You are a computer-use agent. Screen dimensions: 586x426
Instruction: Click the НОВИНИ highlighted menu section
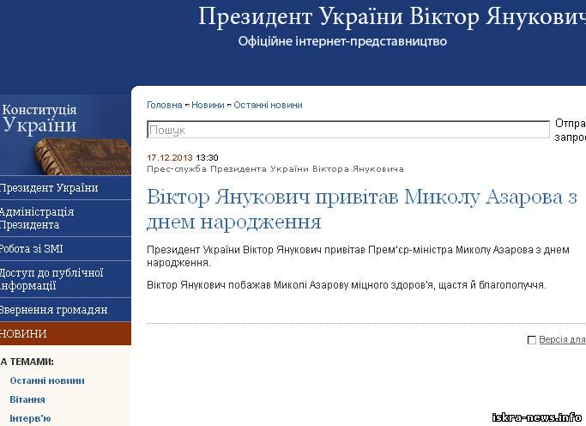click(26, 334)
